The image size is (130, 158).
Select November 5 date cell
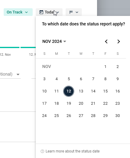coord(69,79)
